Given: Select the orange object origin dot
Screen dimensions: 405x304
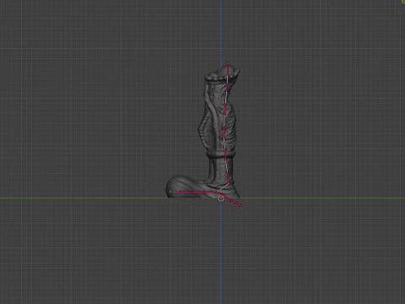Looking at the screenshot, I should 170,192.
